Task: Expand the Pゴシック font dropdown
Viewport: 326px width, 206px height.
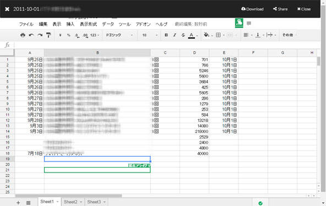Action: [x=119, y=35]
